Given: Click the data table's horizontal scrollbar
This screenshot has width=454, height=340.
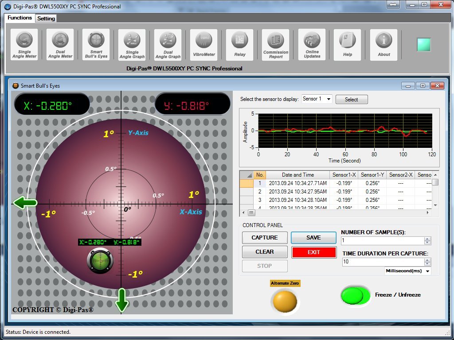Looking at the screenshot, I should (337, 212).
